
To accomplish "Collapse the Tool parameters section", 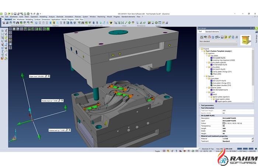I will click(x=199, y=105).
